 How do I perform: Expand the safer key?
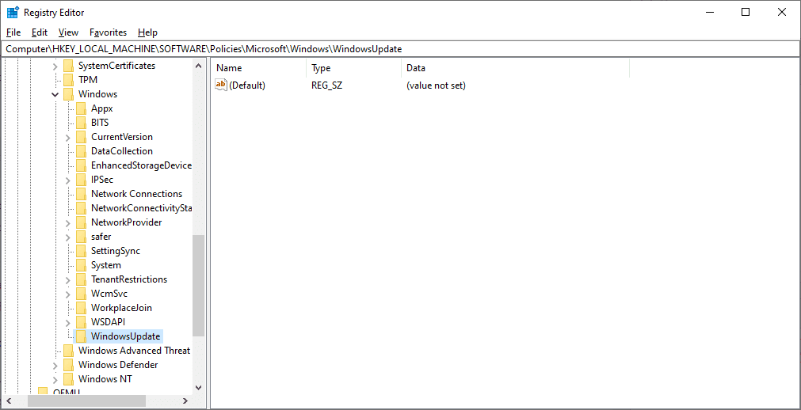pyautogui.click(x=68, y=237)
